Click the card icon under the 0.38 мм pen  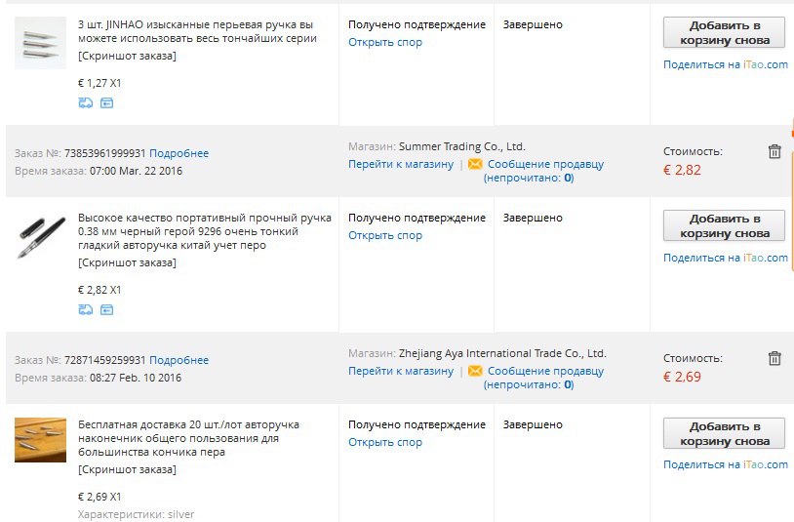[106, 310]
